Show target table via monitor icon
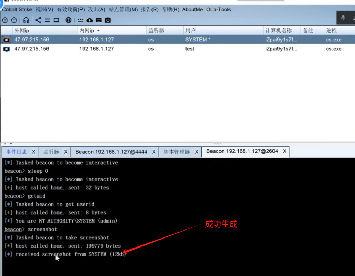 (x=57, y=20)
